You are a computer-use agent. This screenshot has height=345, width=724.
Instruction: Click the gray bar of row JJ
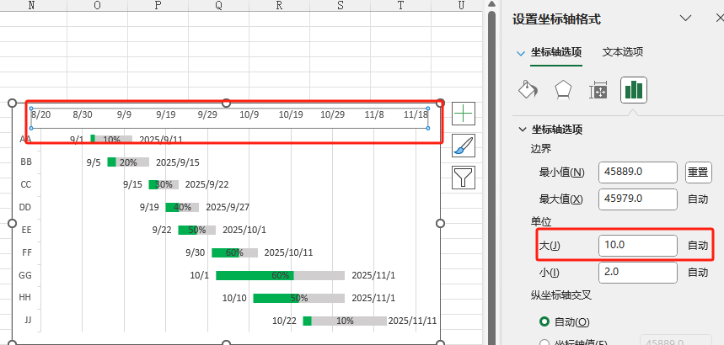click(x=349, y=321)
